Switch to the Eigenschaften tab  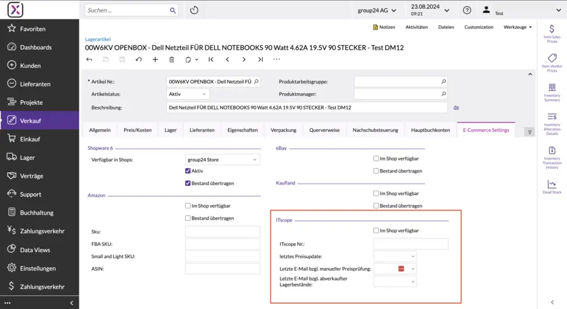pyautogui.click(x=243, y=130)
